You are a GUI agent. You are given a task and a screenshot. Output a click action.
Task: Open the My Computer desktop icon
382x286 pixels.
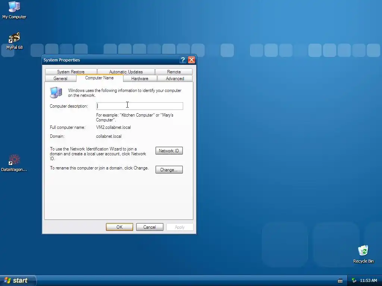point(14,10)
